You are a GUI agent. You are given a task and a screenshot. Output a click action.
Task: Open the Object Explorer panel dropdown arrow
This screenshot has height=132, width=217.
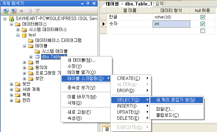point(82,4)
